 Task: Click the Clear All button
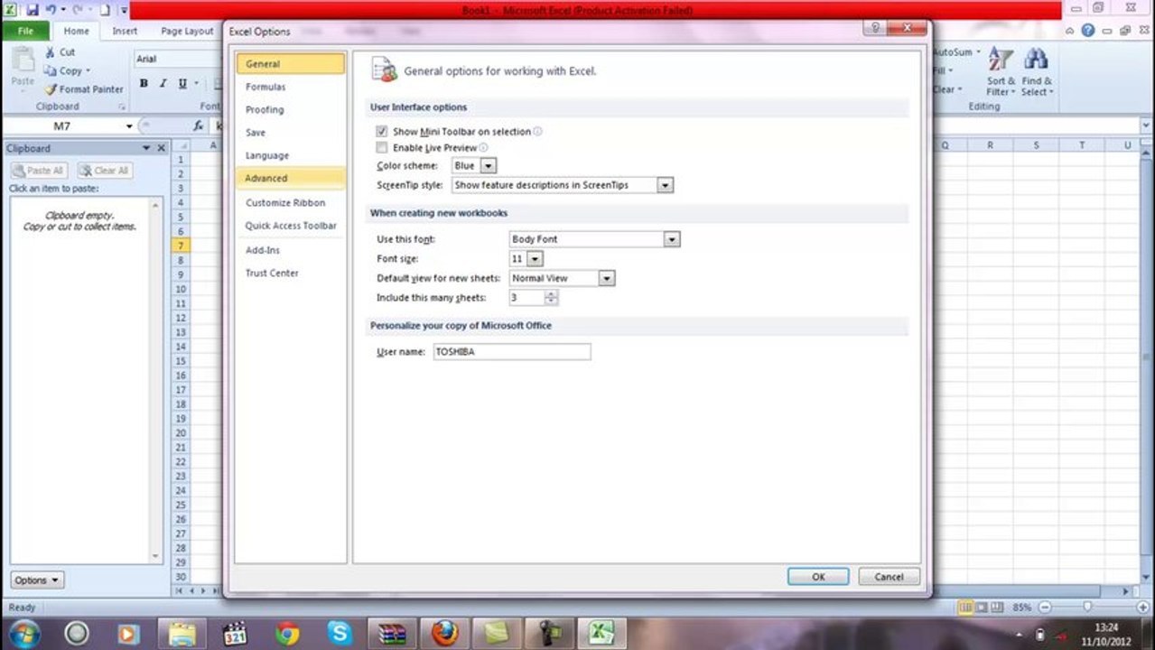point(105,170)
